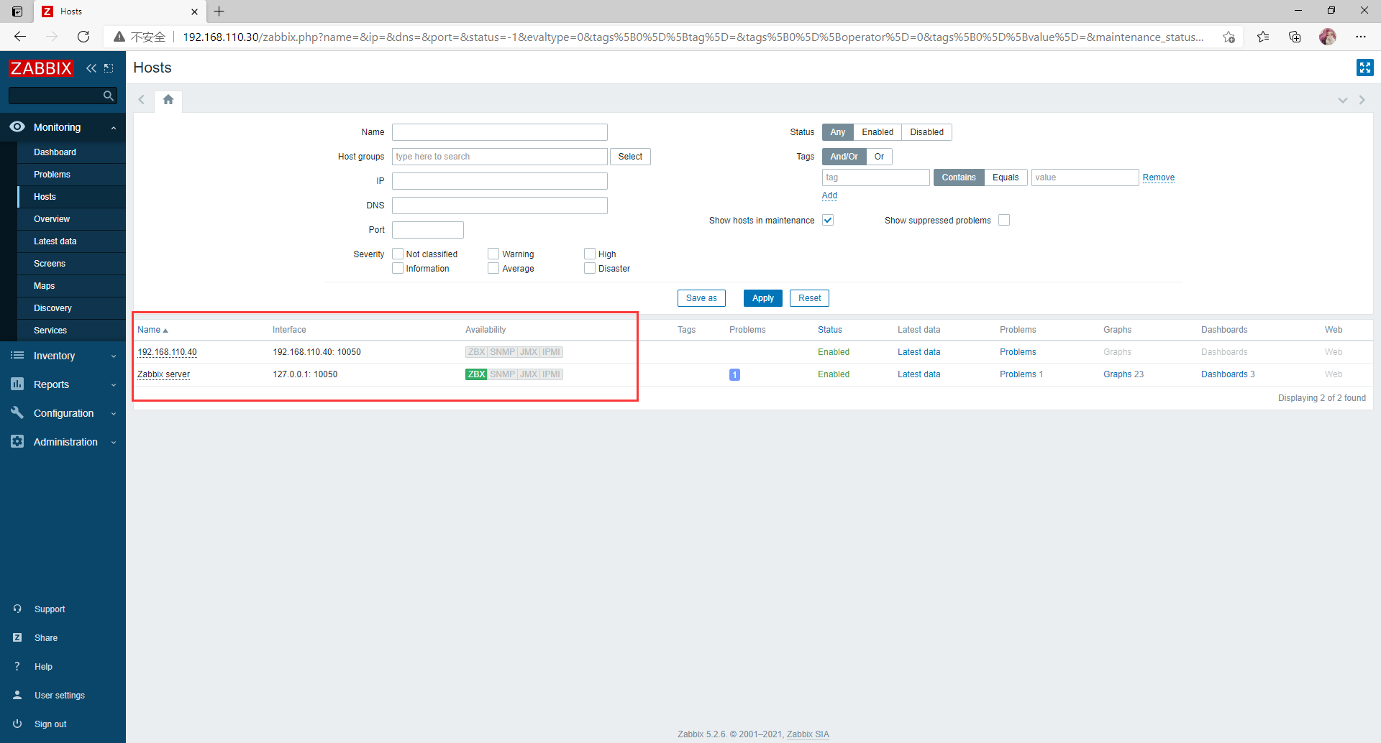Click Select for Host groups

[x=630, y=157]
